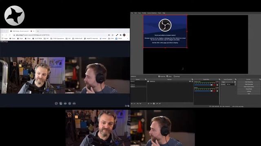
Task: Open the Help menu in OBS
Action: (x=164, y=13)
